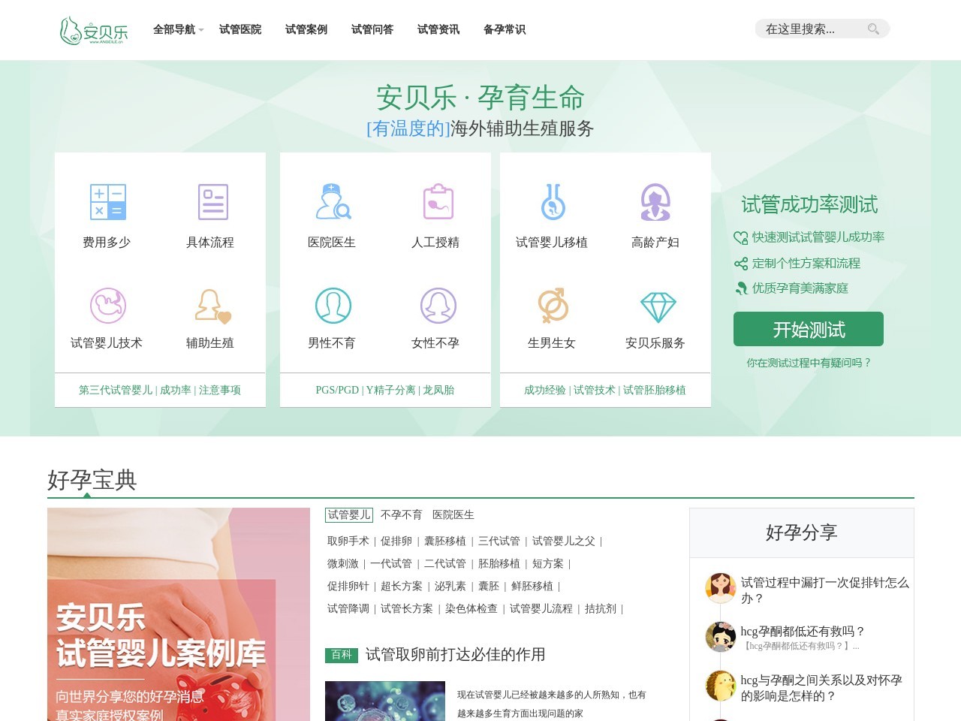Switch to the 不孕不育 tab

pyautogui.click(x=402, y=514)
